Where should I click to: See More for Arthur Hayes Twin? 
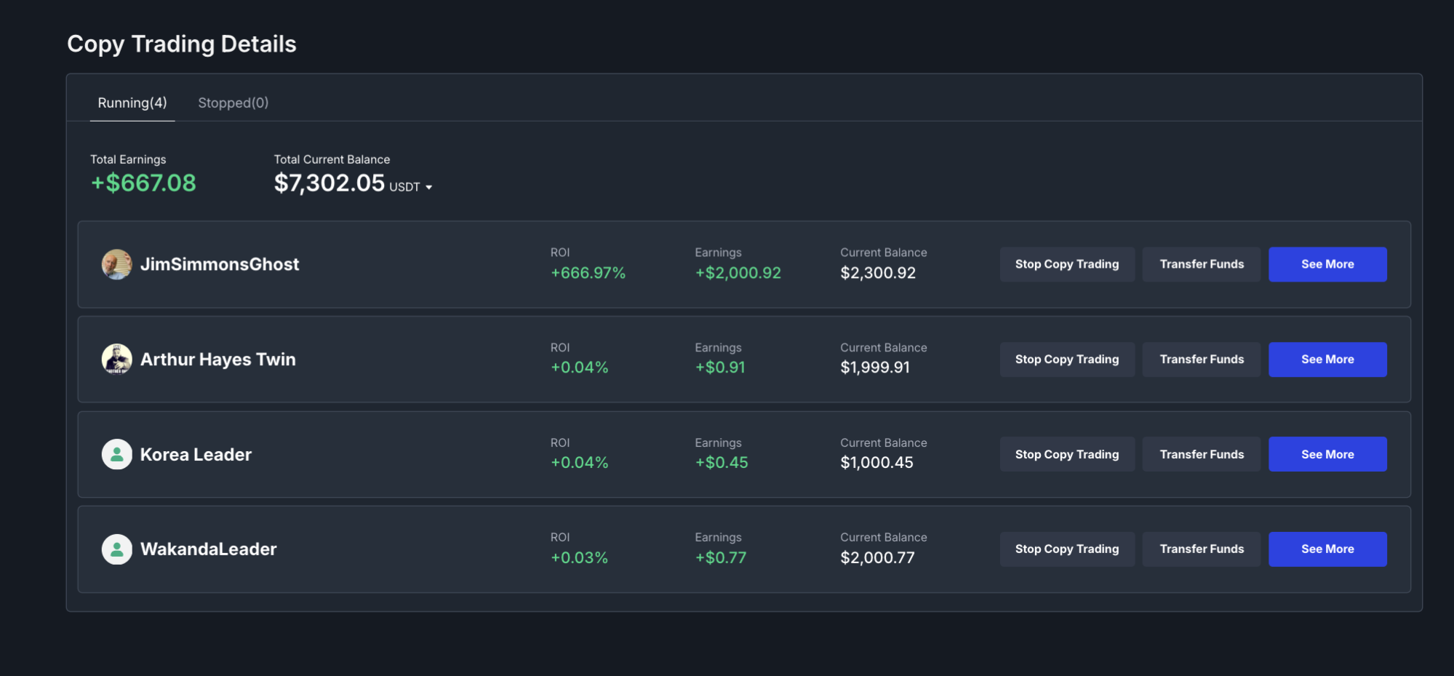(x=1327, y=359)
